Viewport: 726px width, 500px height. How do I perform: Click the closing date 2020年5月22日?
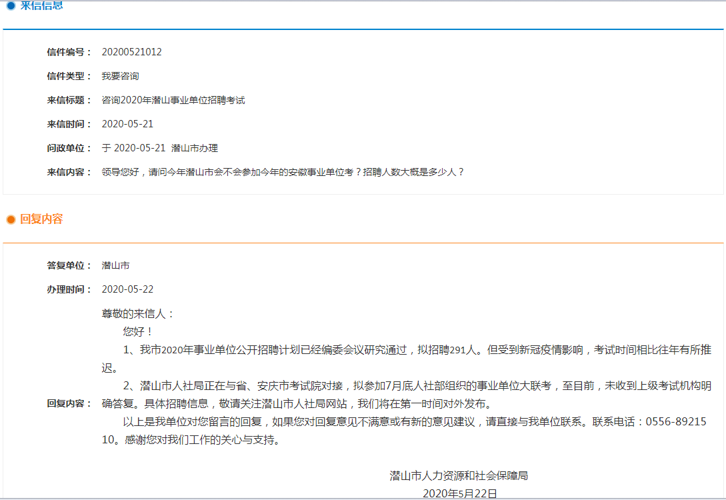point(460,493)
